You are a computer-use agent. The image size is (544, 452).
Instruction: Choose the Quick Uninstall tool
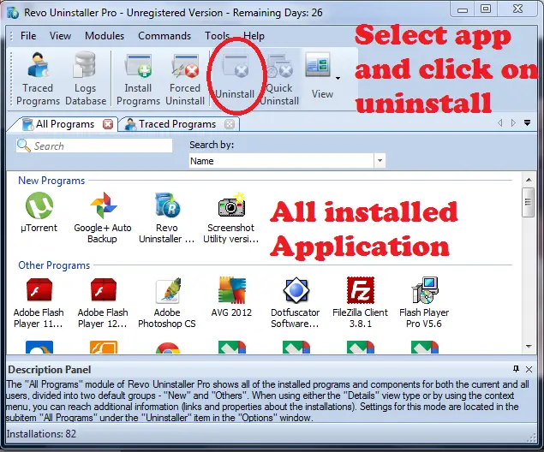coord(279,79)
